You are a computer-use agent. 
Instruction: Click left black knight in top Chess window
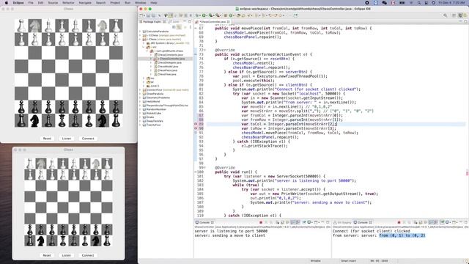34,120
